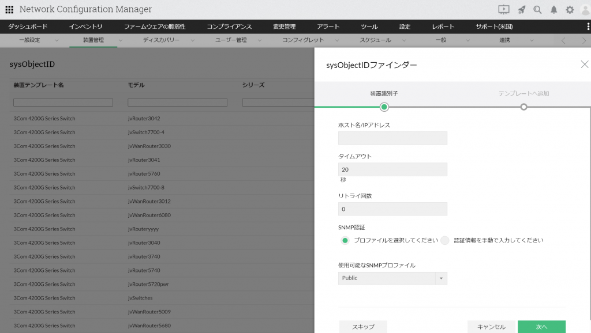Open settings using the gear icon
591x333 pixels.
pos(569,9)
